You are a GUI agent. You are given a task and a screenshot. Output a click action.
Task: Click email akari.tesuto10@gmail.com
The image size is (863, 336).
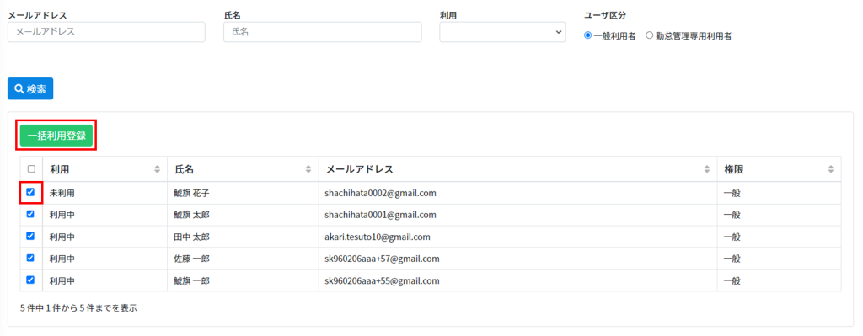pos(377,237)
